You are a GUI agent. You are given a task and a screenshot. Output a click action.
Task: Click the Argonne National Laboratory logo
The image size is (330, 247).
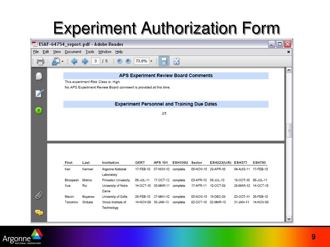coord(23,237)
